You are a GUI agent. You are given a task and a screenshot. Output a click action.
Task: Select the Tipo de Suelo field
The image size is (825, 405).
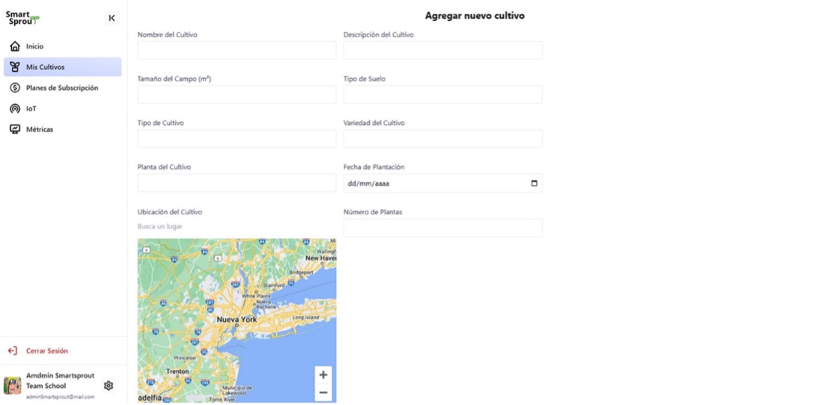[443, 95]
